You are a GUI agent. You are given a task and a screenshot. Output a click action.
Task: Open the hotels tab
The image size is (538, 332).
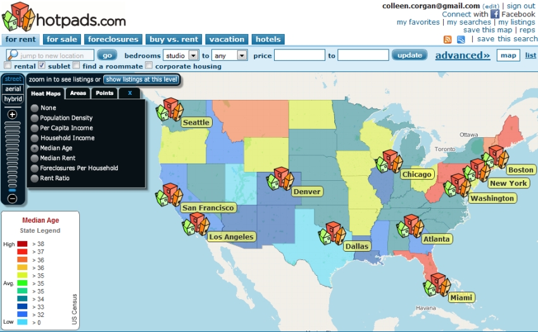click(268, 39)
